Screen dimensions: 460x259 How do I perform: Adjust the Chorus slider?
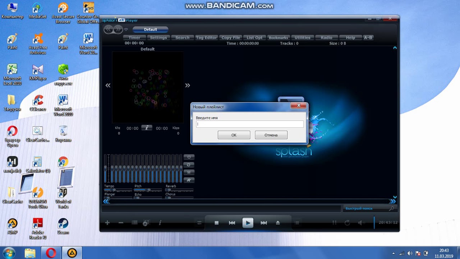(x=179, y=197)
